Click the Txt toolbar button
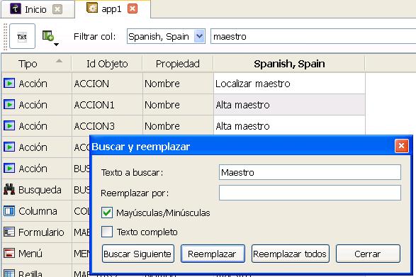The height and width of the screenshot is (277, 416). click(x=22, y=36)
